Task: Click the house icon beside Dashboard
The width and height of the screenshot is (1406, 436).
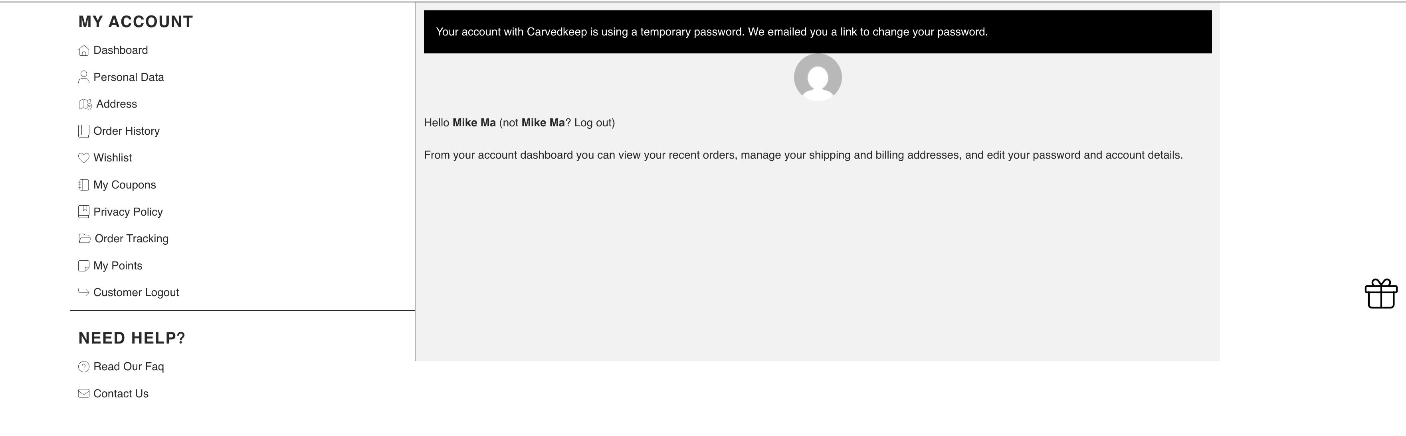Action: tap(83, 51)
